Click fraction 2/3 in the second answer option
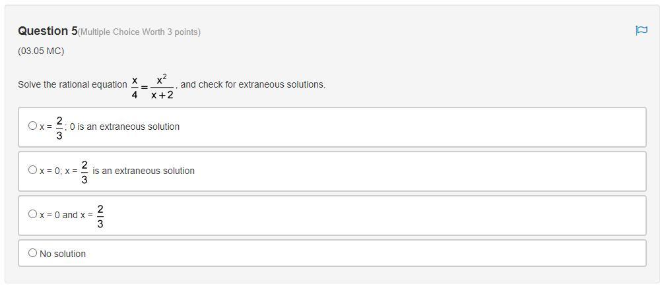This screenshot has height=288, width=664. 84,172
